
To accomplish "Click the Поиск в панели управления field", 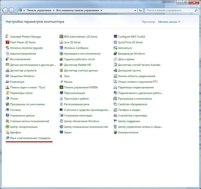I will click(x=169, y=10).
